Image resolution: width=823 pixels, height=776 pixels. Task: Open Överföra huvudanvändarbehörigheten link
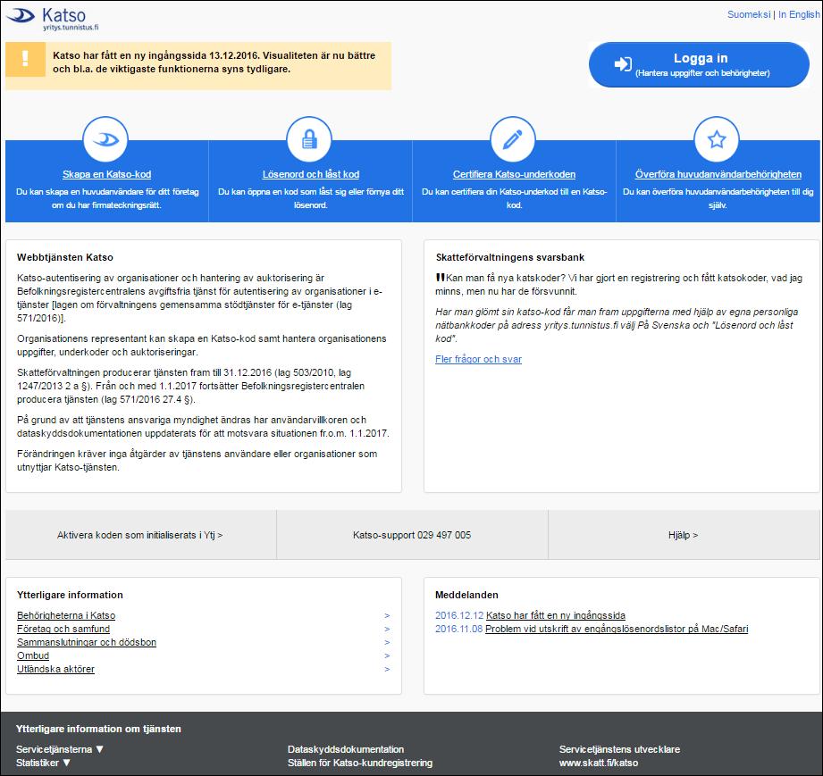tap(718, 174)
